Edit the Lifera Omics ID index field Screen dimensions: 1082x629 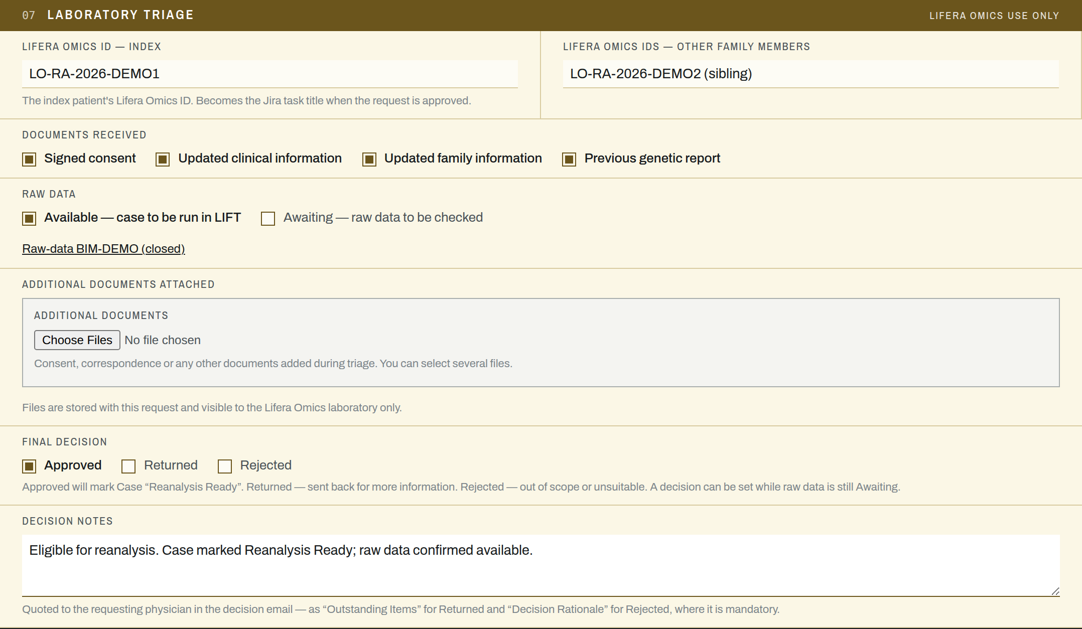click(x=270, y=74)
